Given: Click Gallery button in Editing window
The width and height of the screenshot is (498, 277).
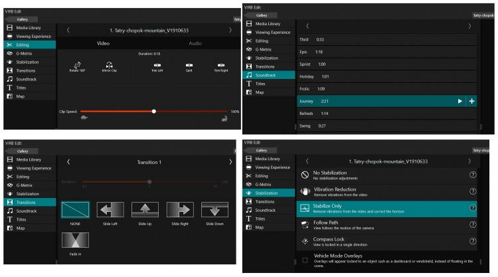Looking at the screenshot, I should (22, 19).
